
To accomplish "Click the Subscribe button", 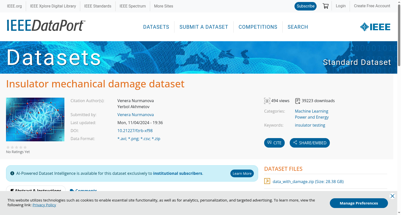I will (x=306, y=6).
